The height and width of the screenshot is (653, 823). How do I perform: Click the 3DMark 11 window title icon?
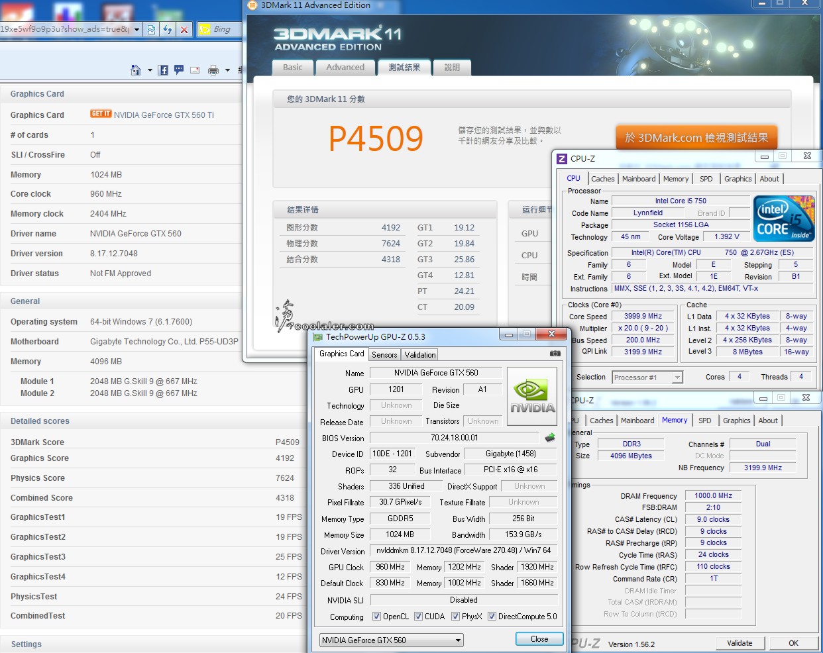coord(252,5)
